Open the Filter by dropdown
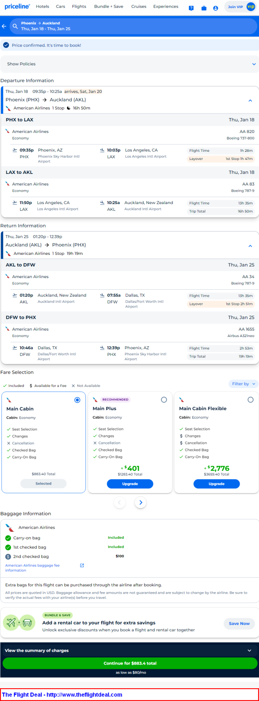 point(243,384)
